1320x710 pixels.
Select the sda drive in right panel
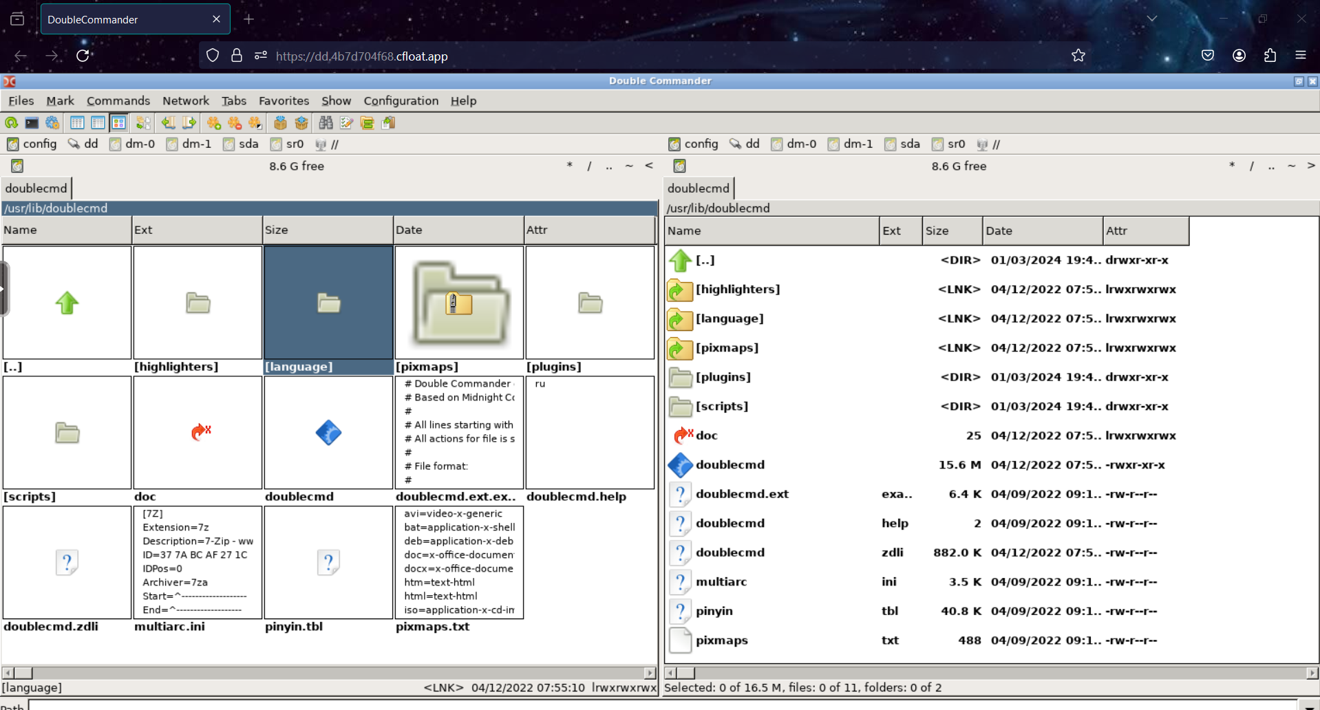coord(902,144)
